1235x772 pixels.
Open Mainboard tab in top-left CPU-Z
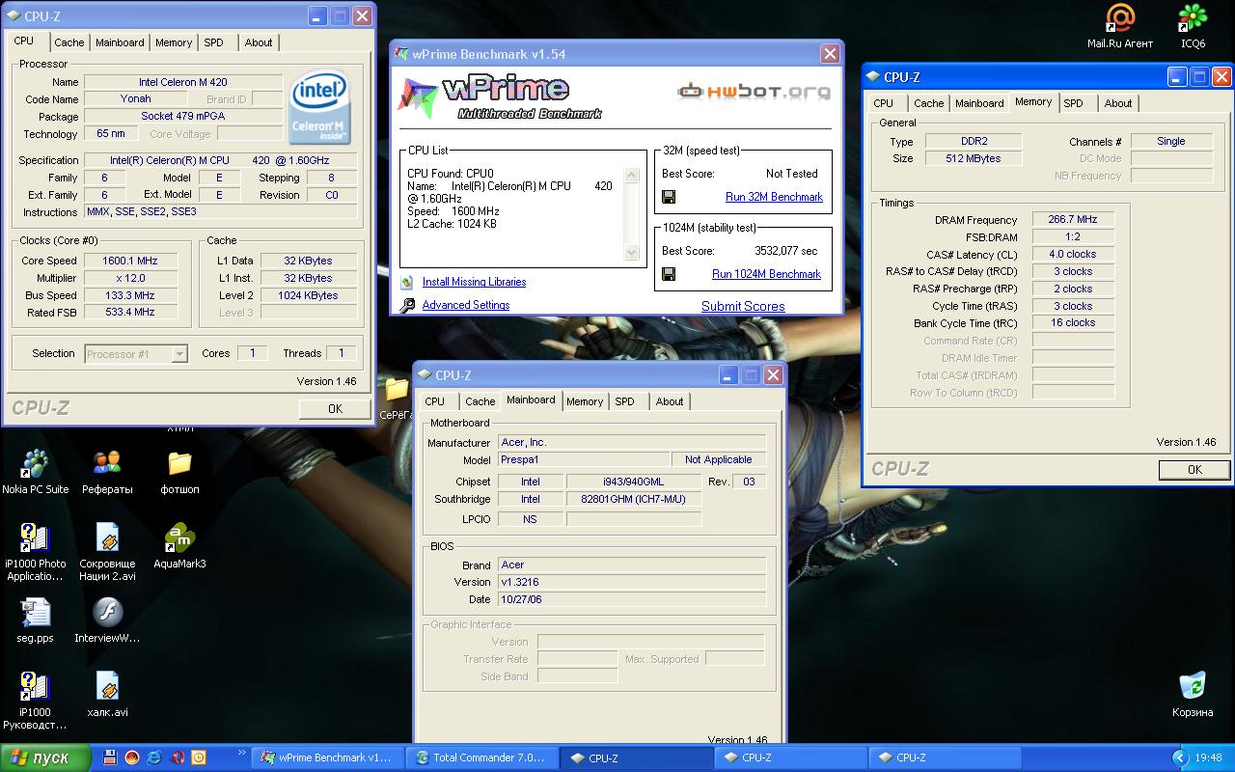tap(120, 42)
